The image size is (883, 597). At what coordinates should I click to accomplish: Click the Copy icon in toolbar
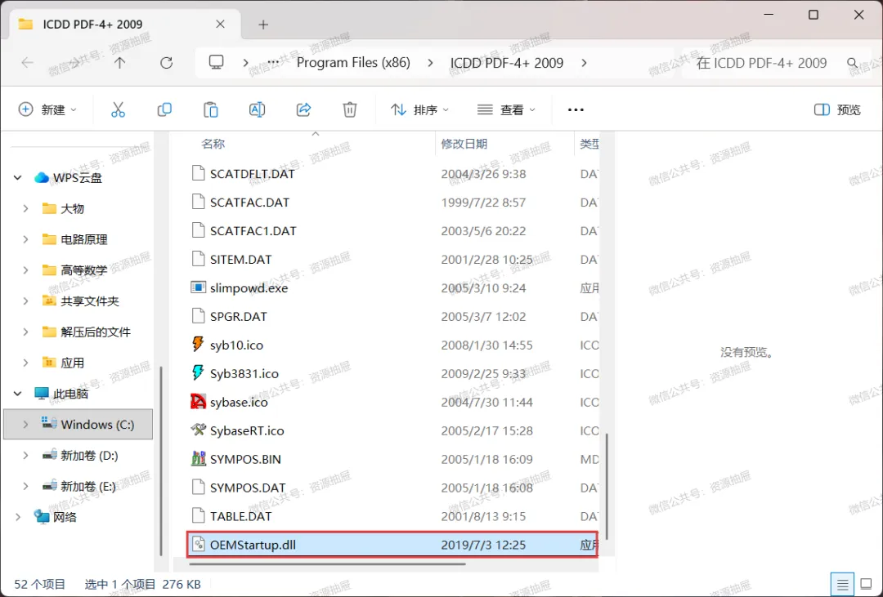tap(164, 109)
